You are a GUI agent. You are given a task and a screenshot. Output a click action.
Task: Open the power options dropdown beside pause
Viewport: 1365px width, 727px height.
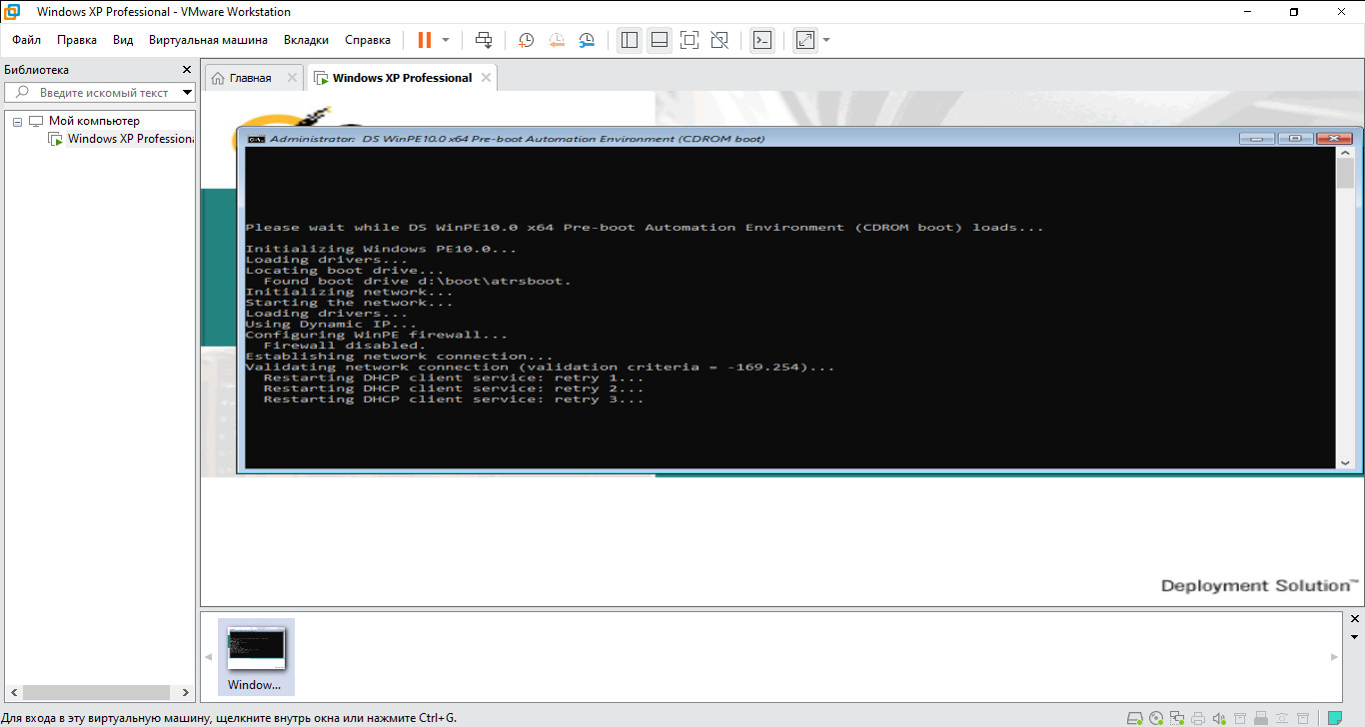click(446, 40)
